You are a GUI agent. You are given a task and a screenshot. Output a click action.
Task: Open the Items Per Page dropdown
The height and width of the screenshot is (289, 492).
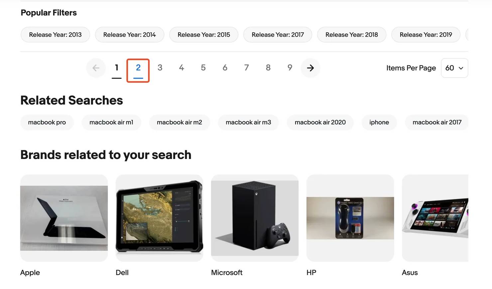[454, 68]
